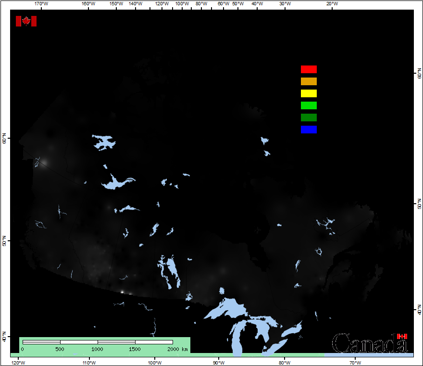Screen dimensions: 423x366
Task: Click the 1000 mark on the scale bar
Action: 98,349
